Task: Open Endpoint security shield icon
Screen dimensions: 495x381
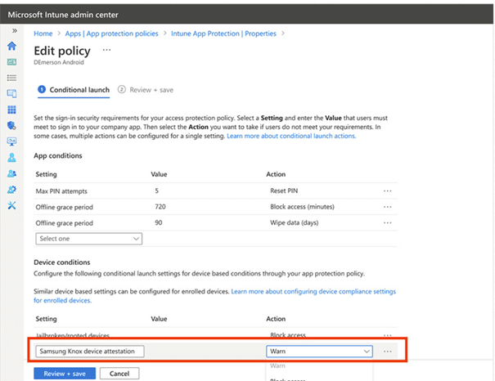Action: [11, 126]
